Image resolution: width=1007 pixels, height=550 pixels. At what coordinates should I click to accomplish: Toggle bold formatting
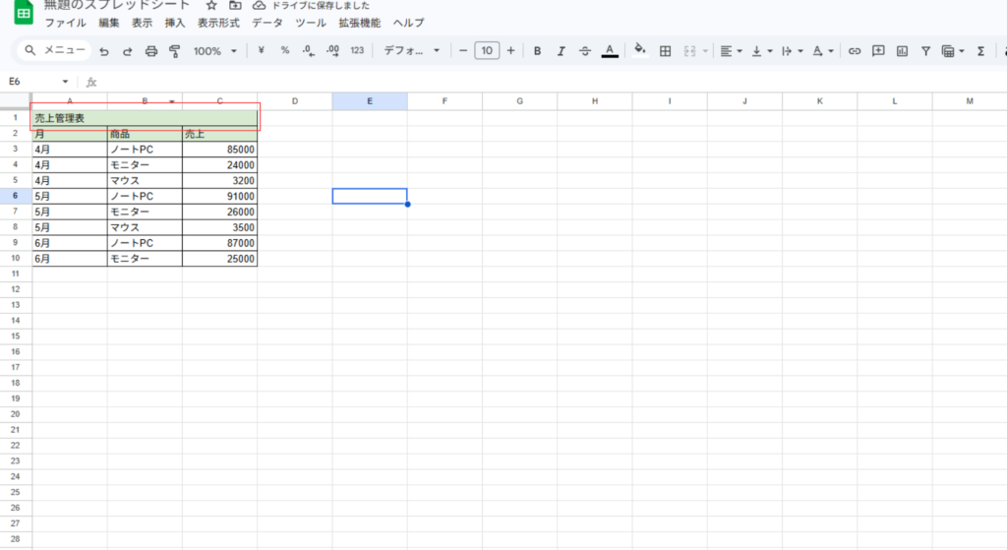(x=537, y=51)
